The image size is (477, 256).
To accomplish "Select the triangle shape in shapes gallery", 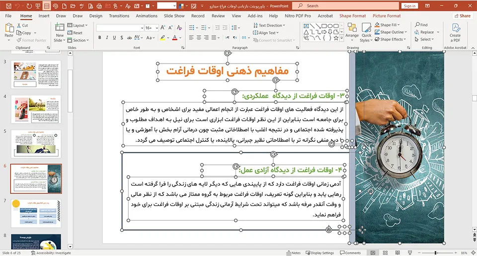I will coord(306,32).
